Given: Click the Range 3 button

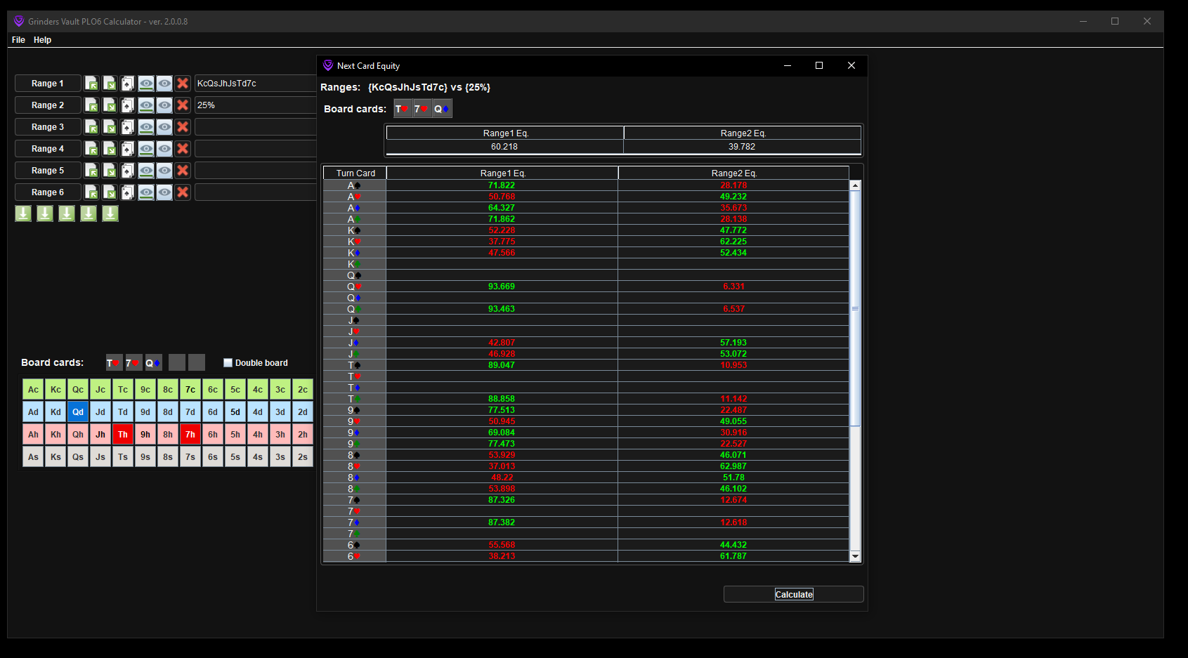Looking at the screenshot, I should click(x=47, y=126).
